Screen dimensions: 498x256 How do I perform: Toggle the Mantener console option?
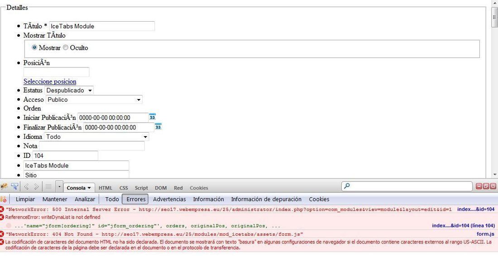click(x=55, y=199)
